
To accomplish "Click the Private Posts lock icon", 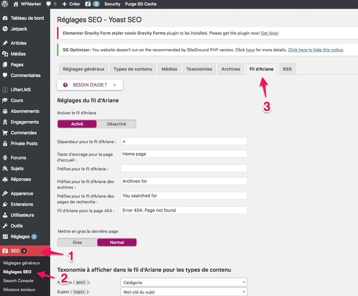I will pos(5,143).
